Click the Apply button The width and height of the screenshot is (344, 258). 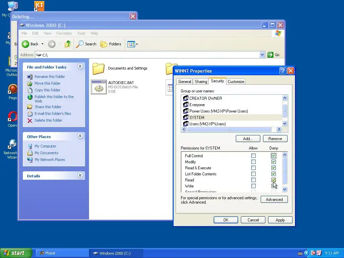point(280,220)
